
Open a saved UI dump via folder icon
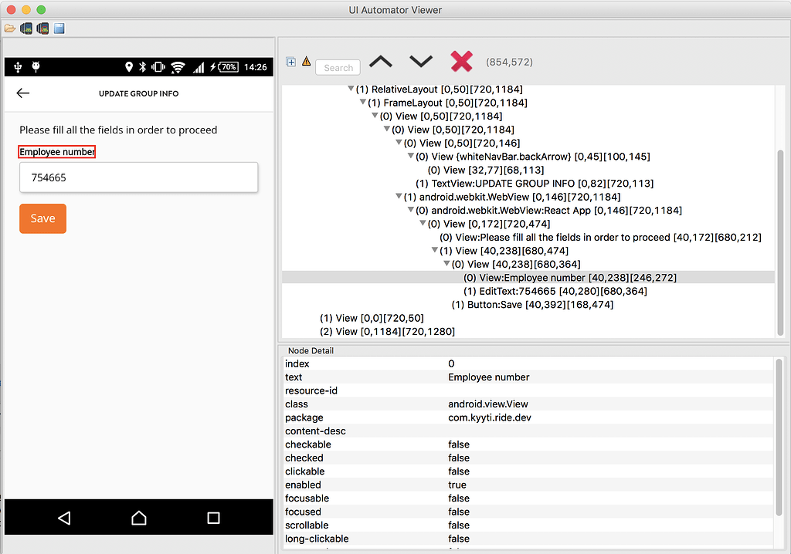pyautogui.click(x=9, y=27)
